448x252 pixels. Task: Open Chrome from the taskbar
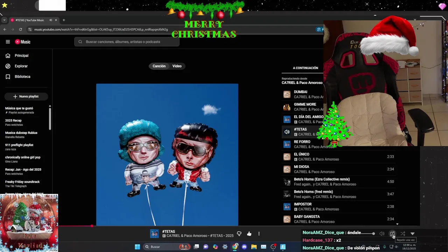click(235, 247)
